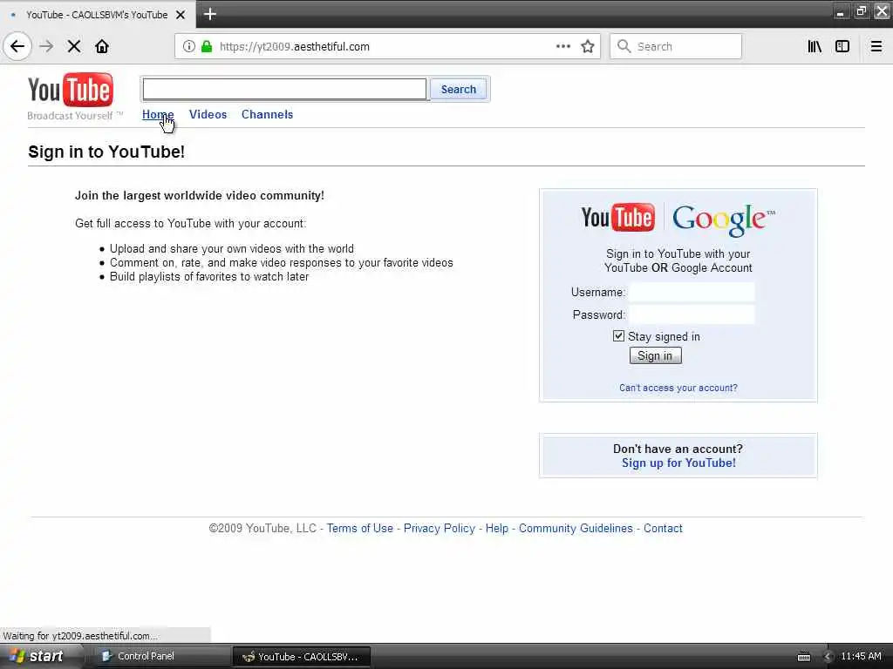The width and height of the screenshot is (893, 669).
Task: Open page actions three-dots menu
Action: [x=562, y=46]
